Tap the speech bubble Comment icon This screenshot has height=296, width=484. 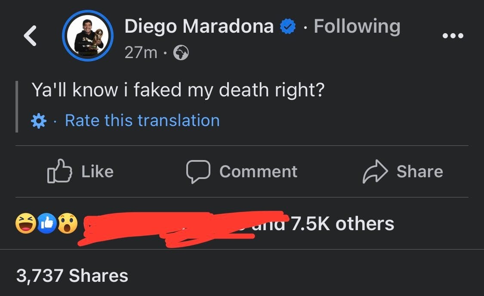pos(198,172)
